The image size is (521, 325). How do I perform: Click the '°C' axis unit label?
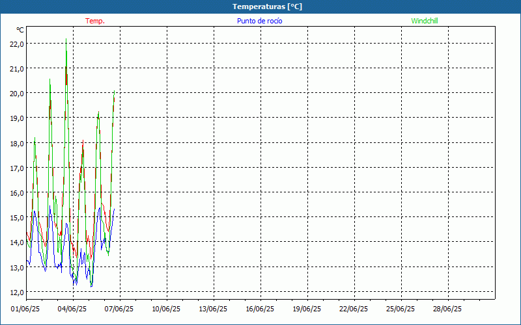point(20,30)
